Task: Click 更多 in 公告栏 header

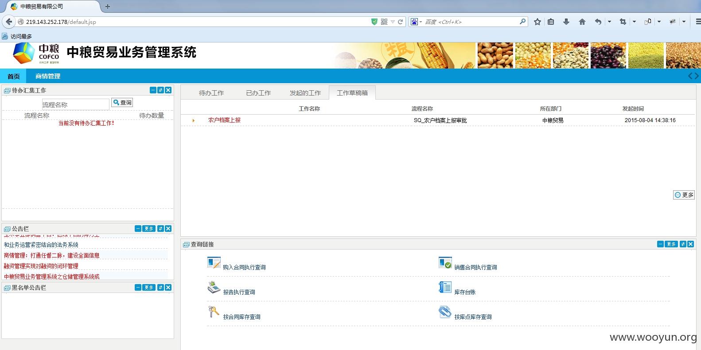Action: pos(149,229)
